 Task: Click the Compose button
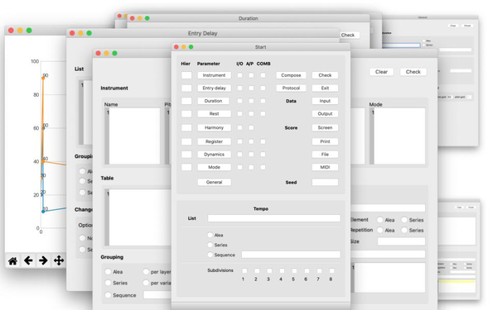click(x=291, y=75)
